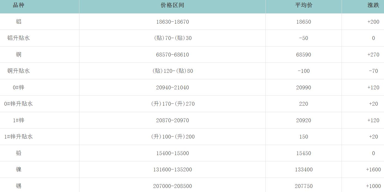The height and width of the screenshot is (192, 384).
Task: Click the 品种 column header
Action: pos(18,5)
